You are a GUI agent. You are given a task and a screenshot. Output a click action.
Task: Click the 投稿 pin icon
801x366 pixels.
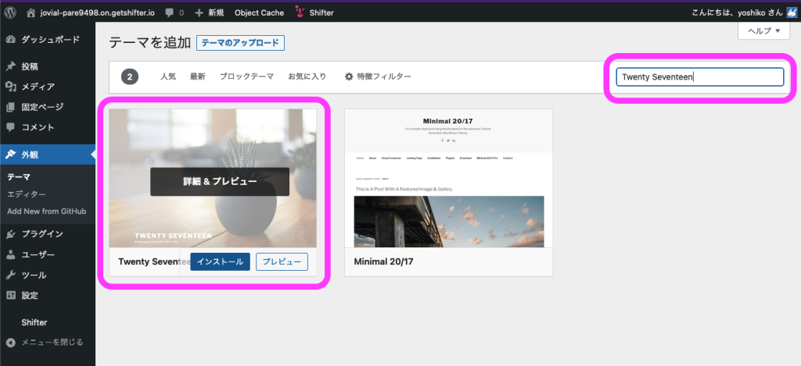(x=11, y=66)
